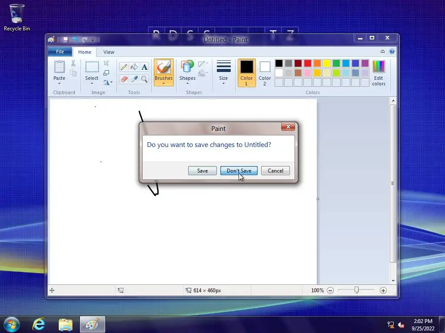Viewport: 445px width, 333px height.
Task: Click the Windows Start orb
Action: pyautogui.click(x=12, y=324)
